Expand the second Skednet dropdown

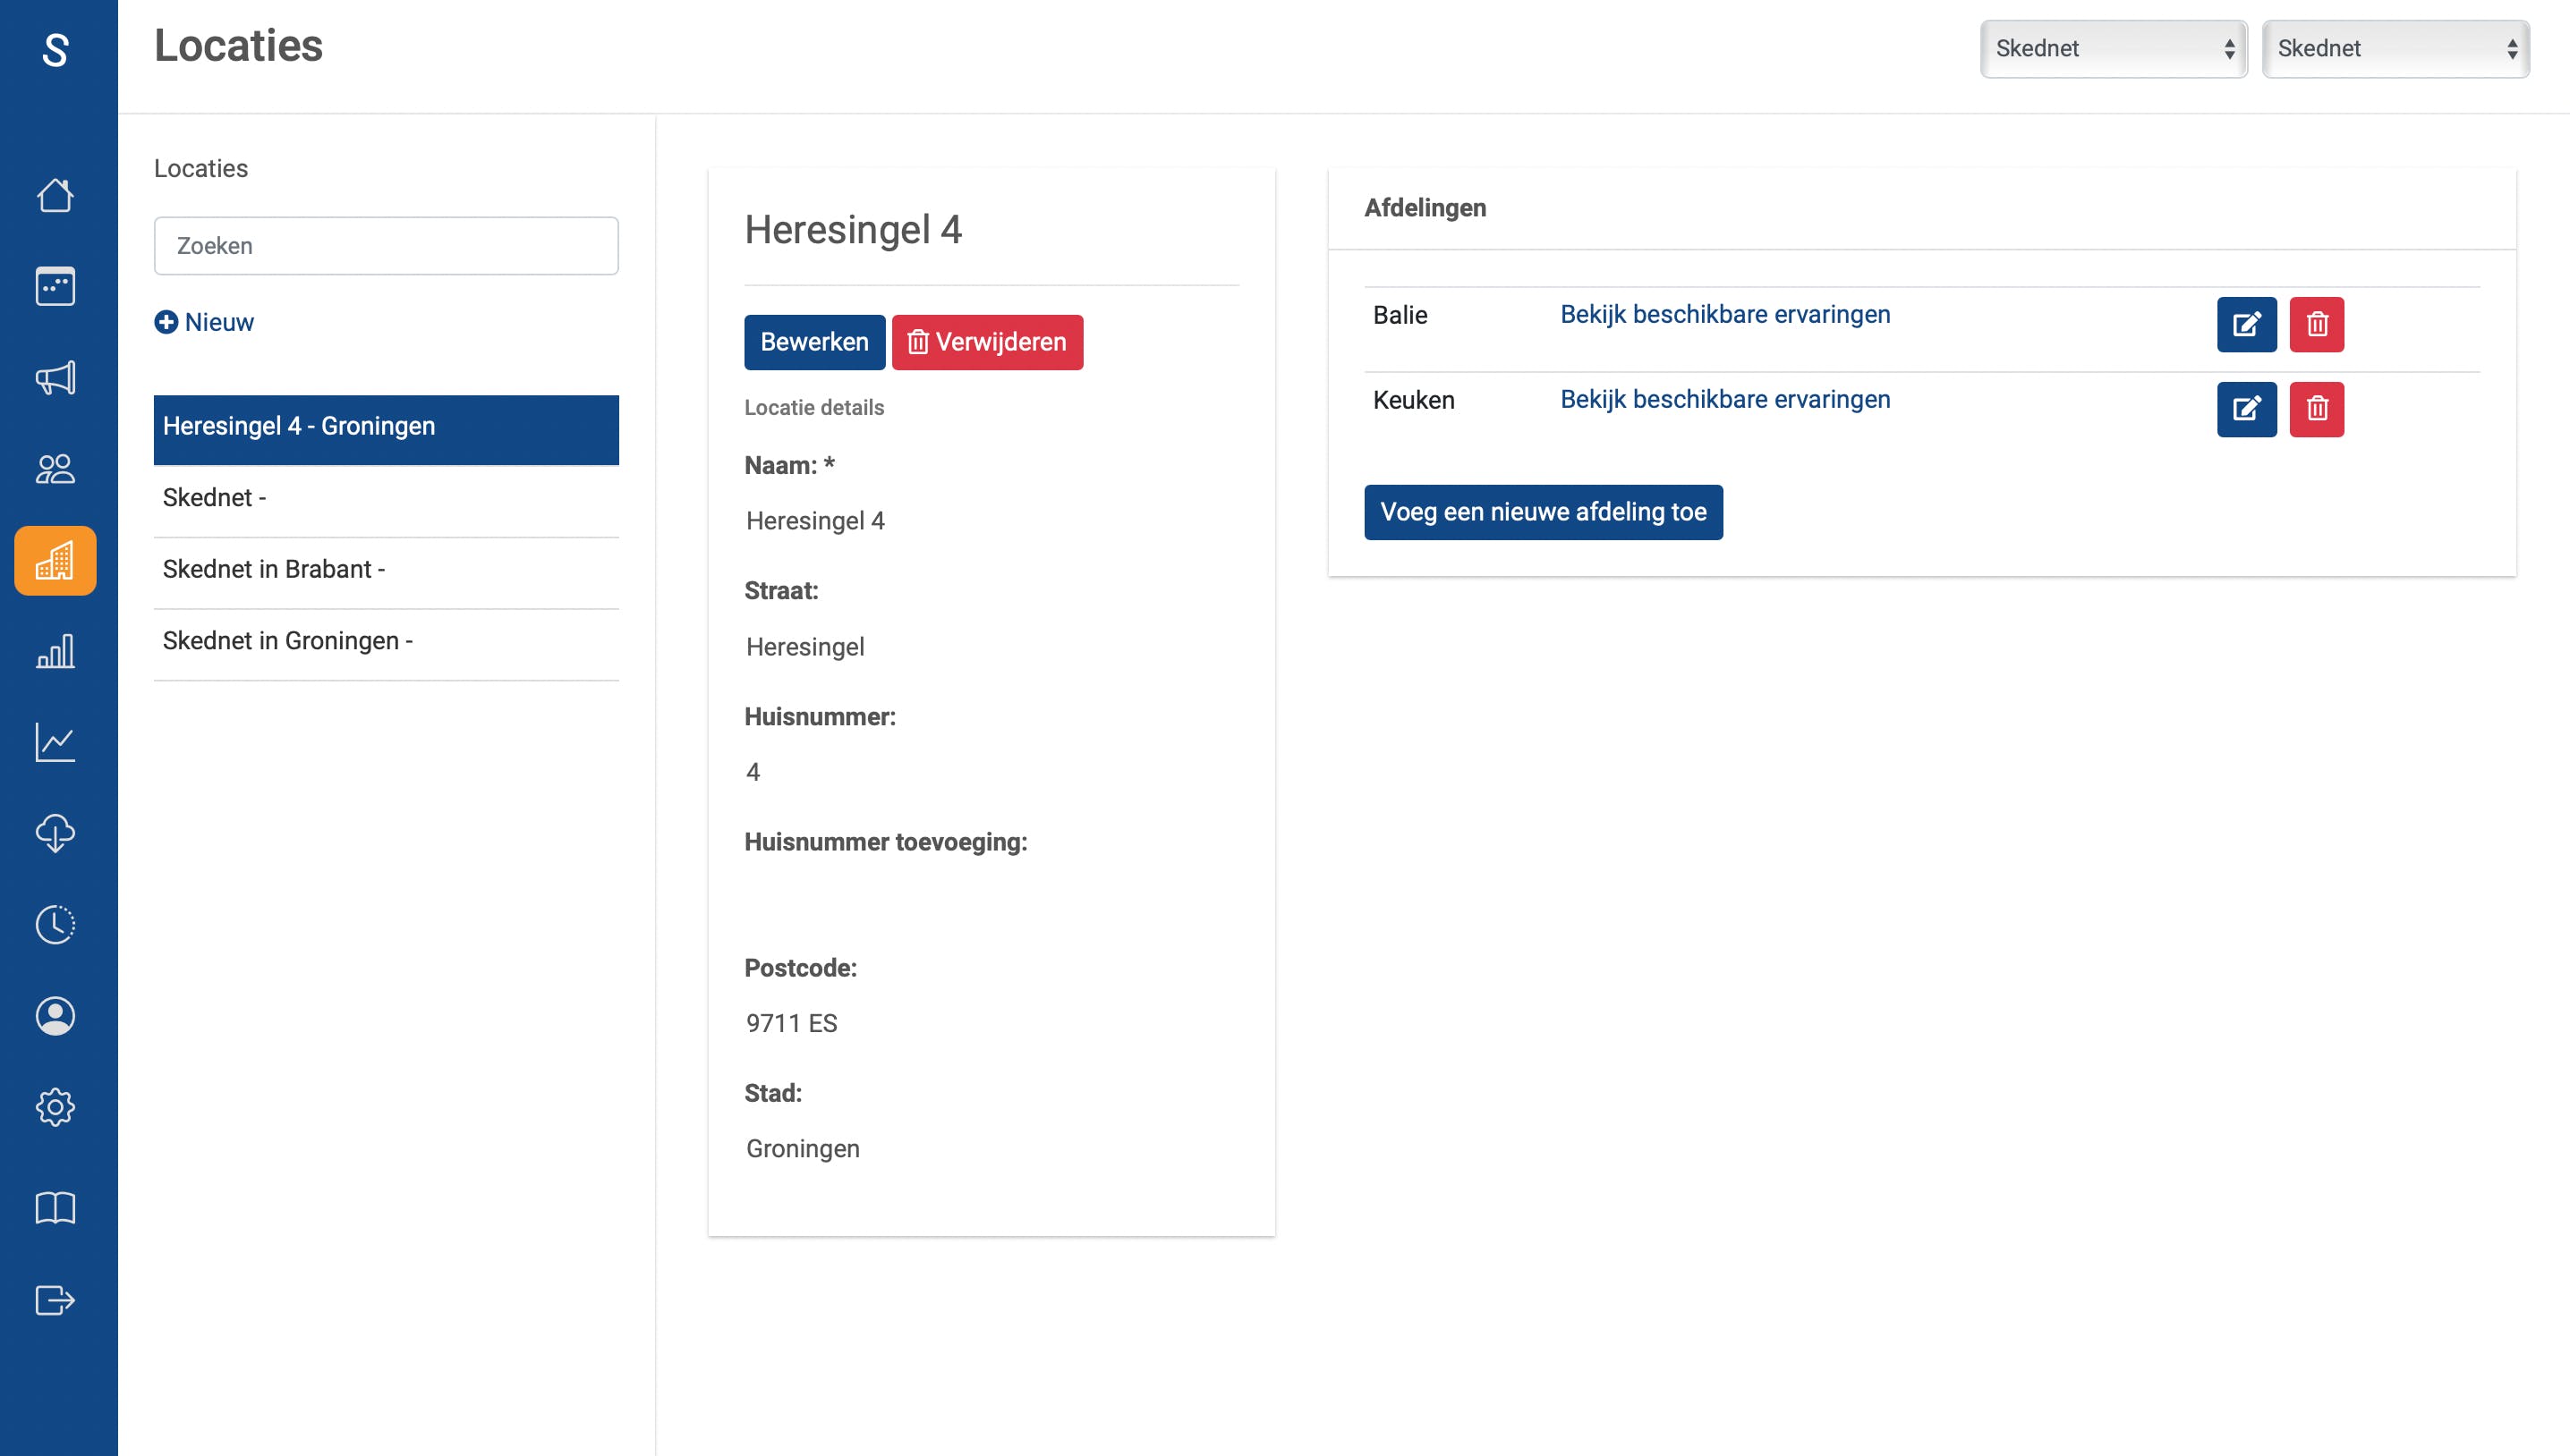(x=2396, y=48)
